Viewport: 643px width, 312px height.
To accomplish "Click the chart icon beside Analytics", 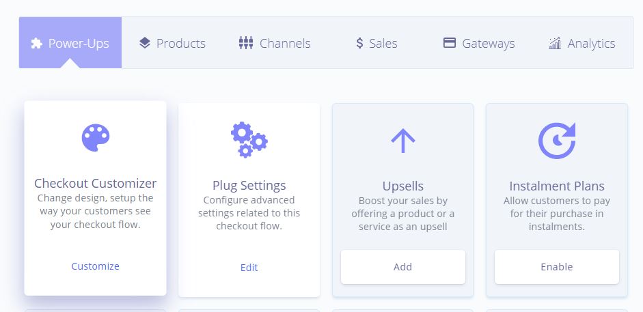I will 555,43.
